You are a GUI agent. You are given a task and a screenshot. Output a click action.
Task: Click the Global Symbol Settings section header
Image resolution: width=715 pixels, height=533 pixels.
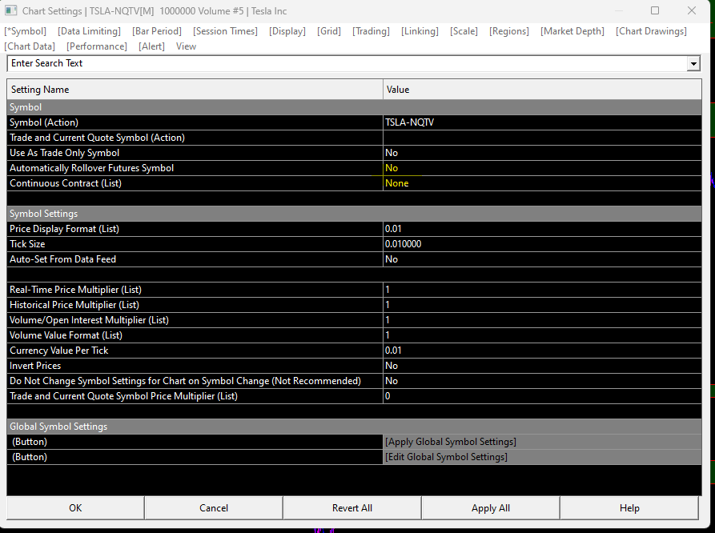[355, 427]
